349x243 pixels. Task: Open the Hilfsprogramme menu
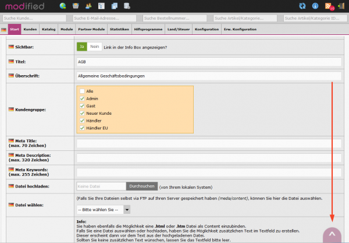pyautogui.click(x=148, y=29)
